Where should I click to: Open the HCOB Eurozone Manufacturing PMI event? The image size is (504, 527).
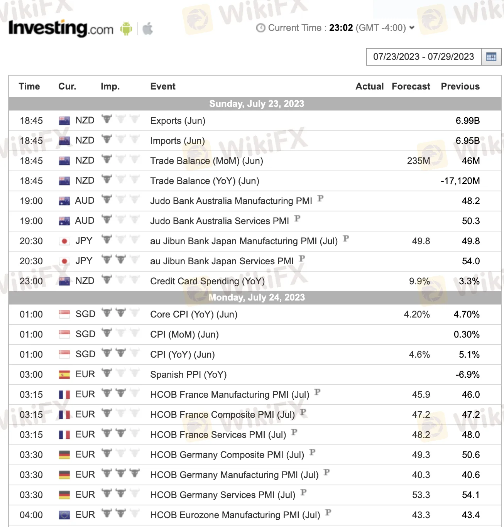coord(235,515)
